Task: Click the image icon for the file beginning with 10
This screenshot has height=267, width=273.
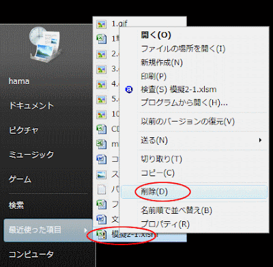Action: pos(101,114)
